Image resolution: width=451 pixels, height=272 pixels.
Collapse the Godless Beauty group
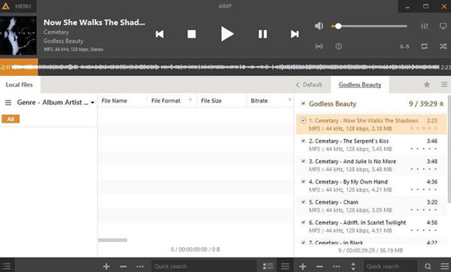pyautogui.click(x=441, y=104)
